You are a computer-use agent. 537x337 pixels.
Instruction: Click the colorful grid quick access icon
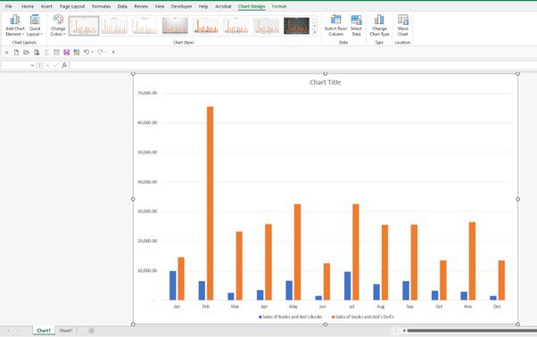click(x=77, y=53)
